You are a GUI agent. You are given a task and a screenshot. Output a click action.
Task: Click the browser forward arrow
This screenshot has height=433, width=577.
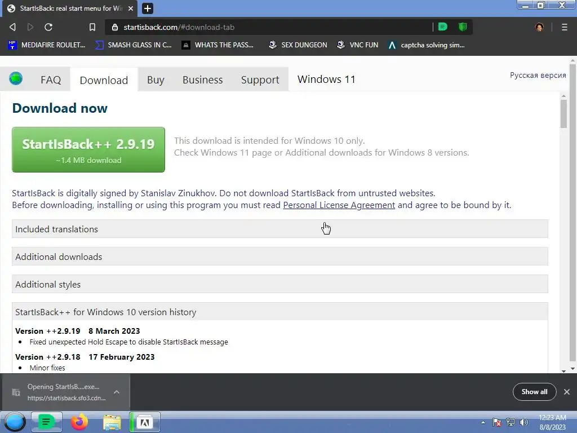30,27
